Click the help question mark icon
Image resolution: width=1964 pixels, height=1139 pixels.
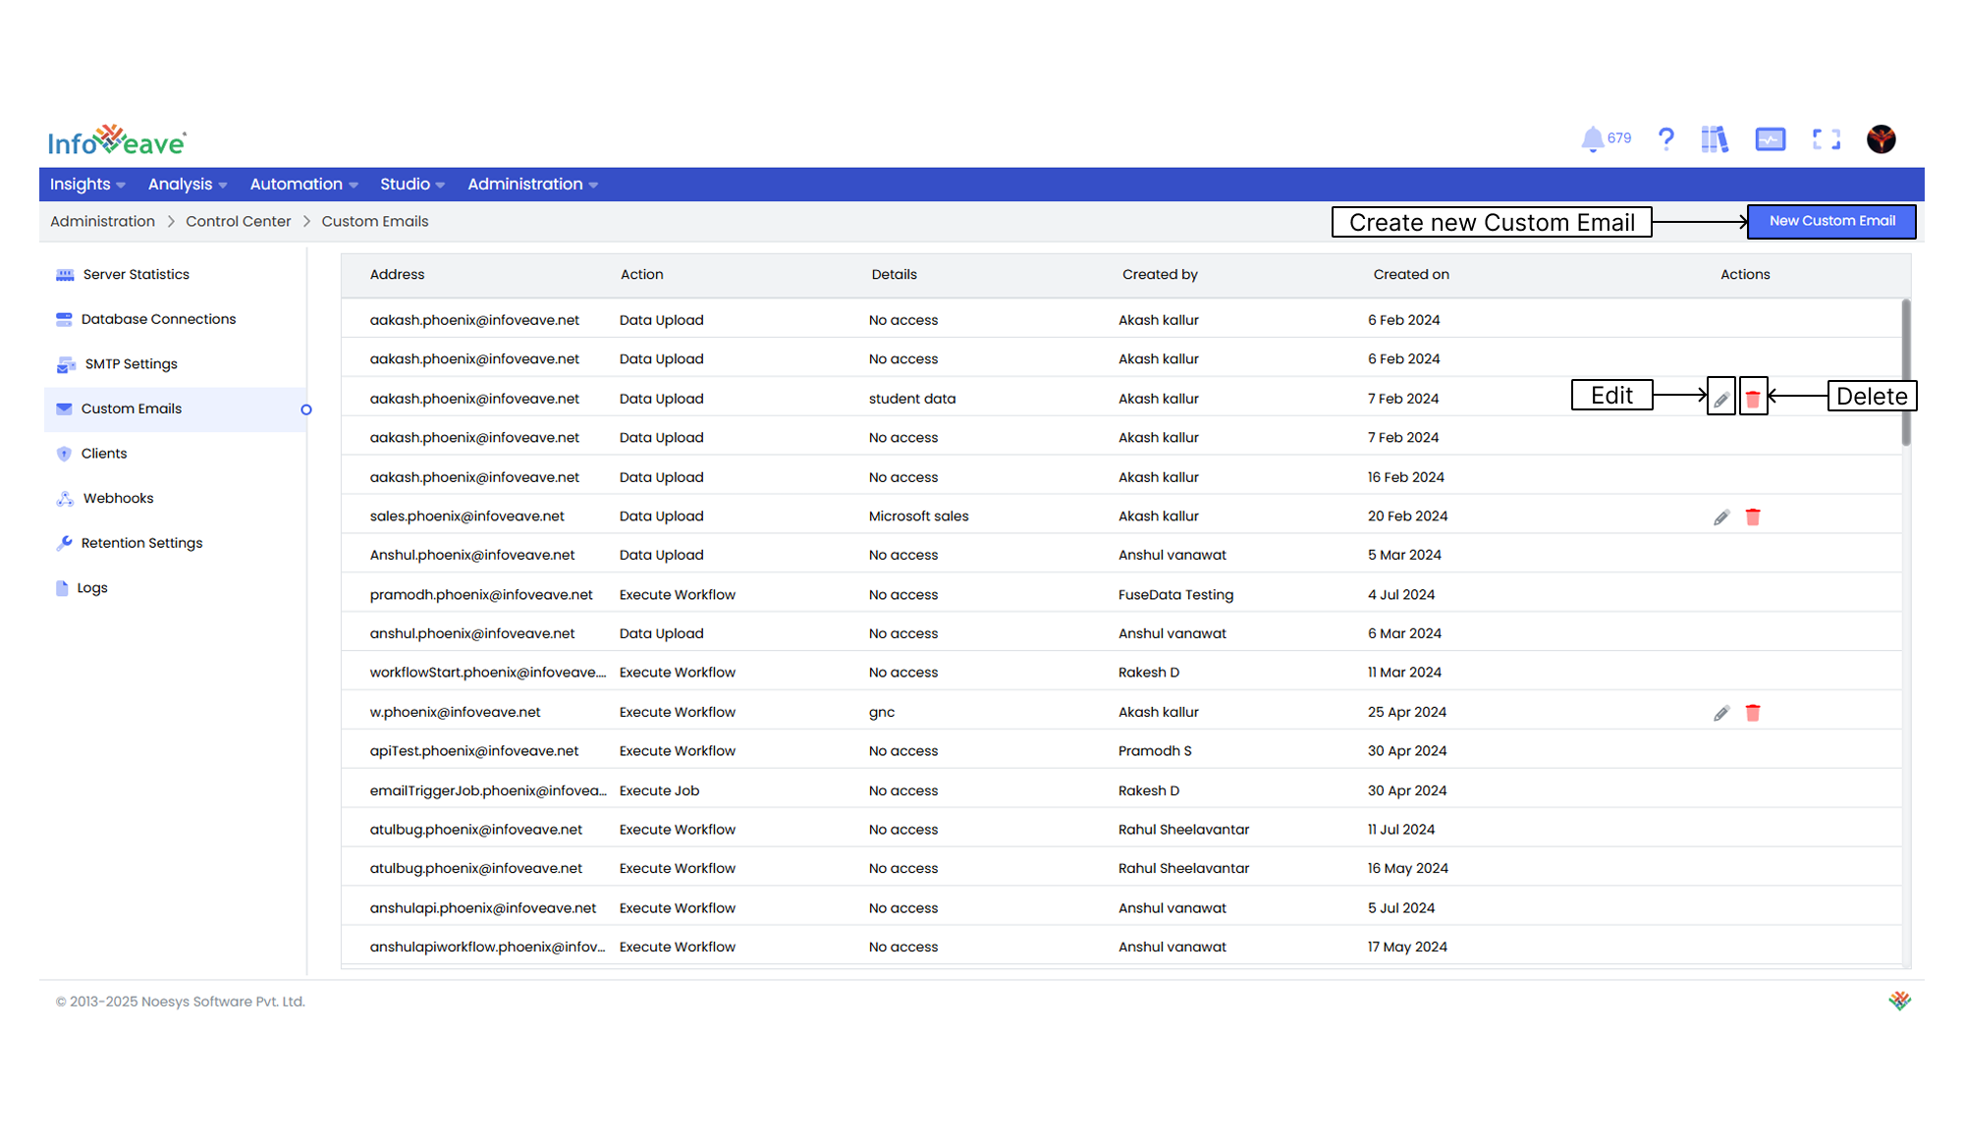[1665, 139]
